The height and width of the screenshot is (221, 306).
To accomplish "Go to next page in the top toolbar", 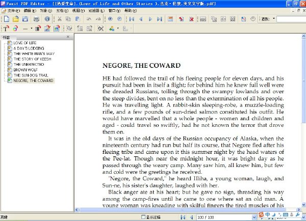I will (x=150, y=19).
